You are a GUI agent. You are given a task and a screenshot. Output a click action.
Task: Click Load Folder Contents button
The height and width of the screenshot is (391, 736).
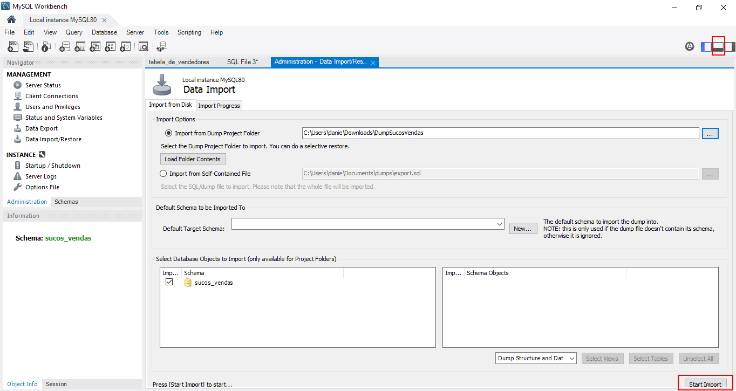[x=193, y=159]
